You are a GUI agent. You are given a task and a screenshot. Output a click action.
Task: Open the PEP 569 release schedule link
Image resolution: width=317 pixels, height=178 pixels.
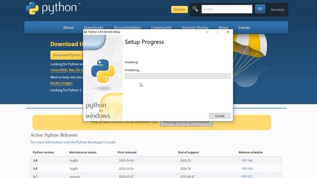[x=247, y=169]
